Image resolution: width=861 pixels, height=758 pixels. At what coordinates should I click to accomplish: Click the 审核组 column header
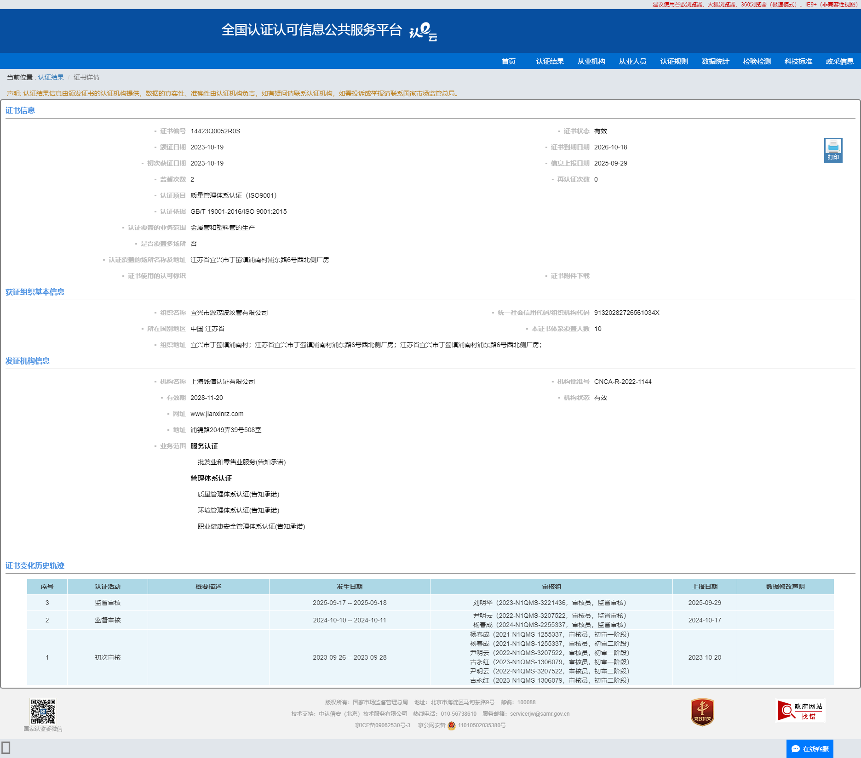pyautogui.click(x=551, y=587)
